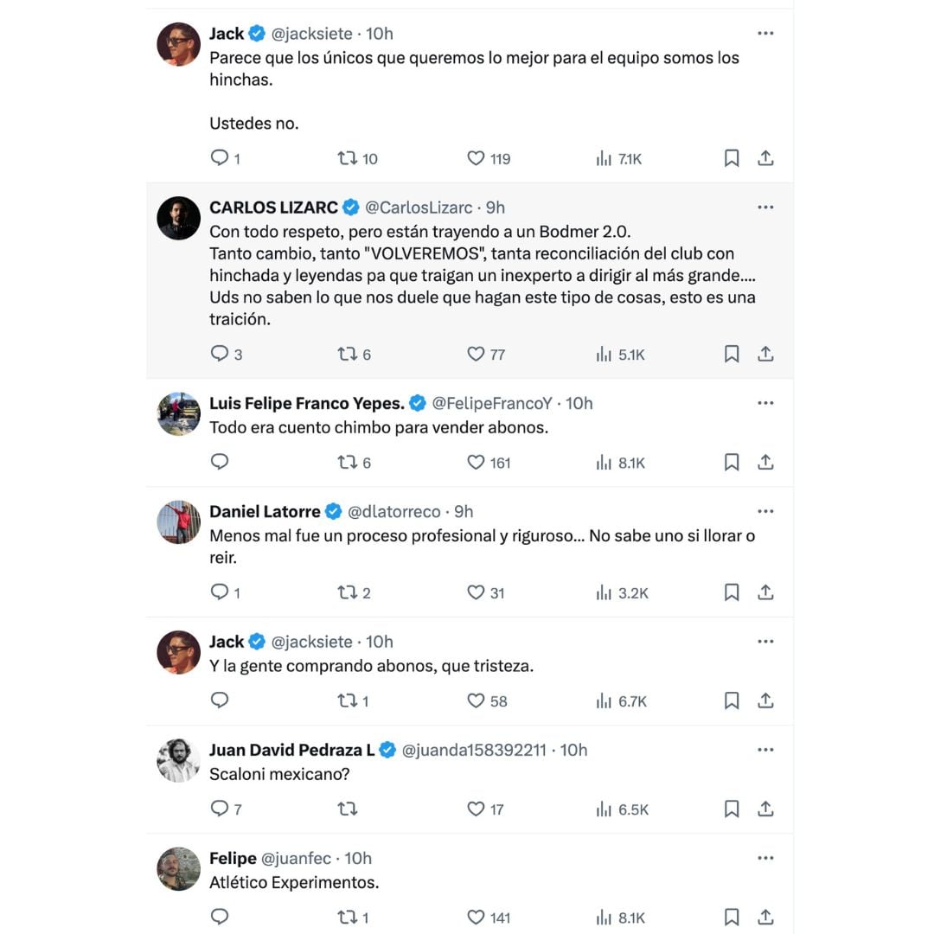This screenshot has width=934, height=934.
Task: Open more options for Felipe's tweet
Action: [765, 857]
